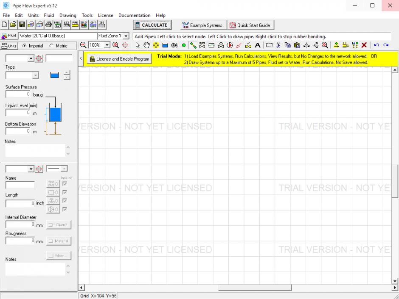
Task: Open the Tools menu
Action: [x=87, y=15]
